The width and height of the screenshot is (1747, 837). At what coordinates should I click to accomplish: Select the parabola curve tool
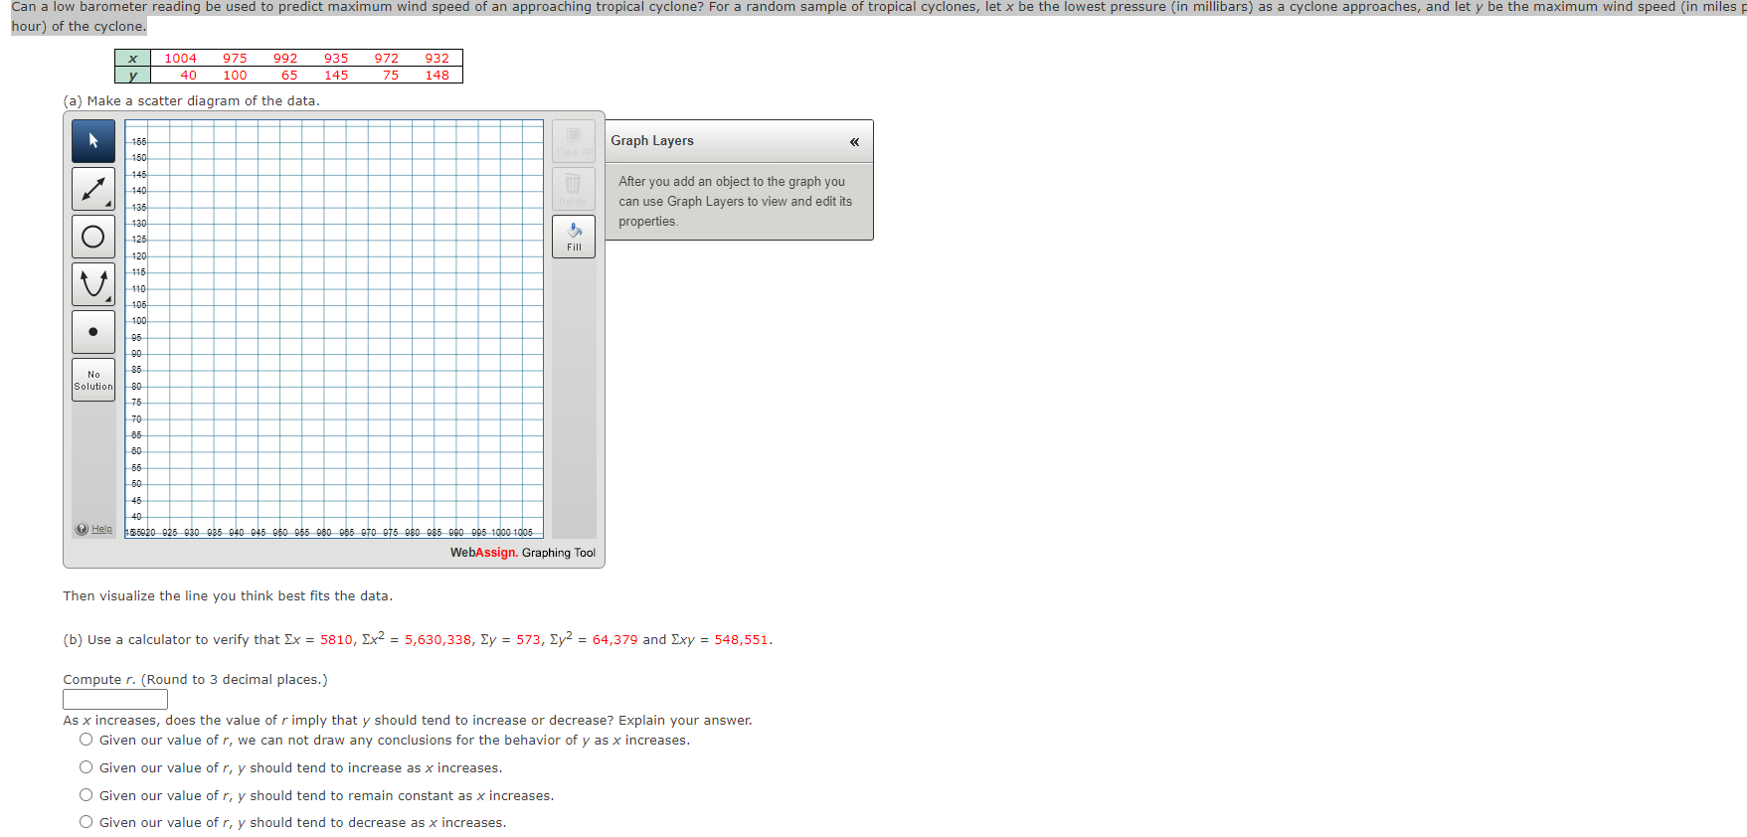click(x=93, y=284)
